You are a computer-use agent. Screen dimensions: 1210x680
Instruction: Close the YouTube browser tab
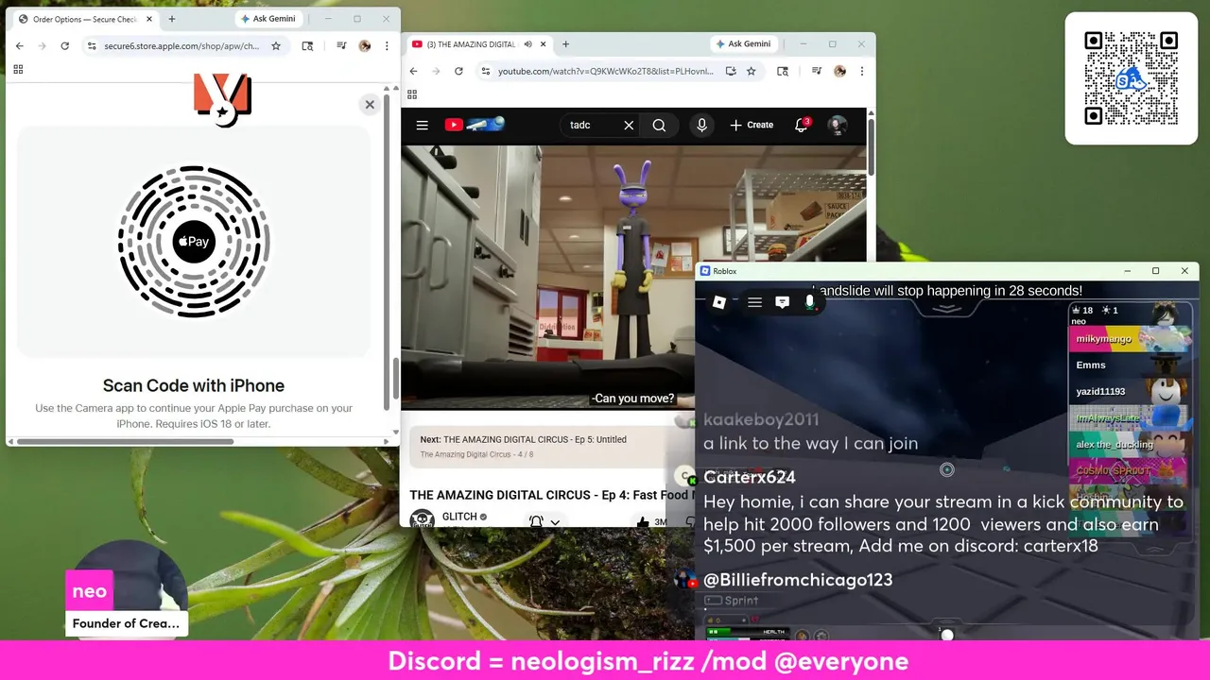pos(544,44)
